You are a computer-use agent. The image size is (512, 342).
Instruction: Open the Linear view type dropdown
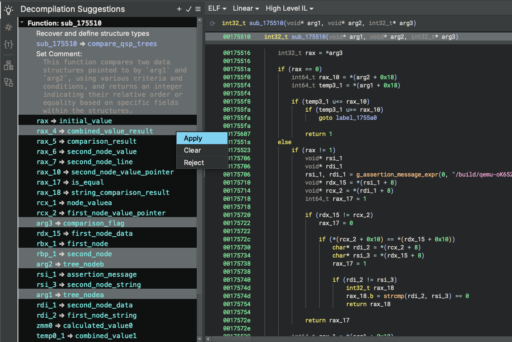(246, 9)
